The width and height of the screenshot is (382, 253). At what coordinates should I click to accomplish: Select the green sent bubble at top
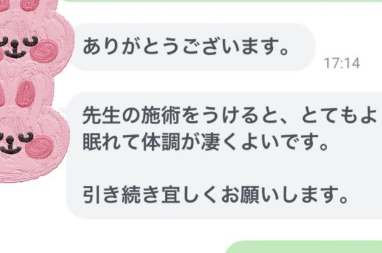[x=222, y=1]
